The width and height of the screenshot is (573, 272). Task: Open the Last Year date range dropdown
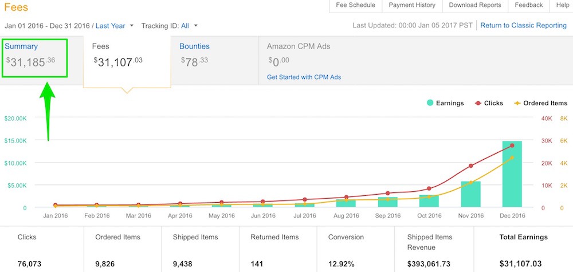click(115, 26)
